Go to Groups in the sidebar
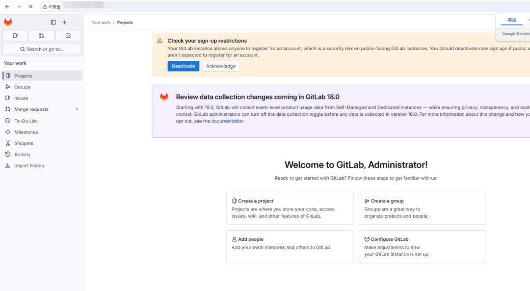 point(42,87)
